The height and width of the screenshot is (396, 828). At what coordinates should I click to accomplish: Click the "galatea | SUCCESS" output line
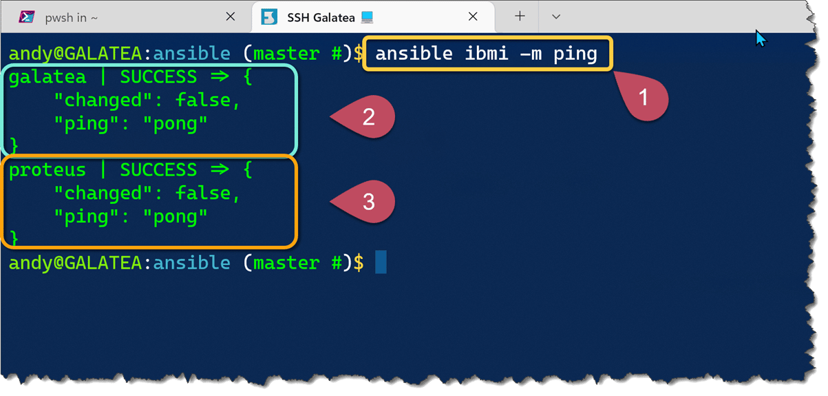point(129,77)
